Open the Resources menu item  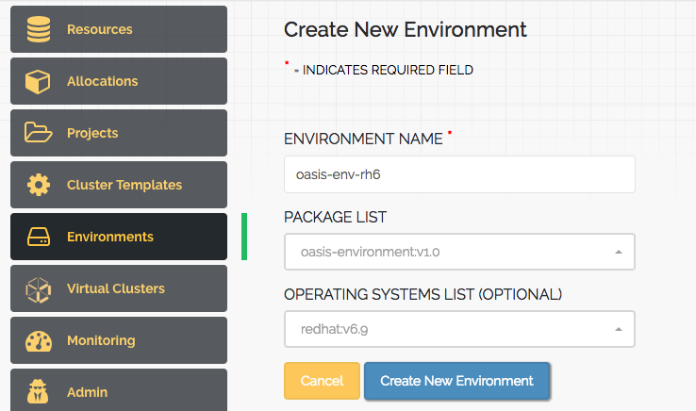click(x=119, y=29)
